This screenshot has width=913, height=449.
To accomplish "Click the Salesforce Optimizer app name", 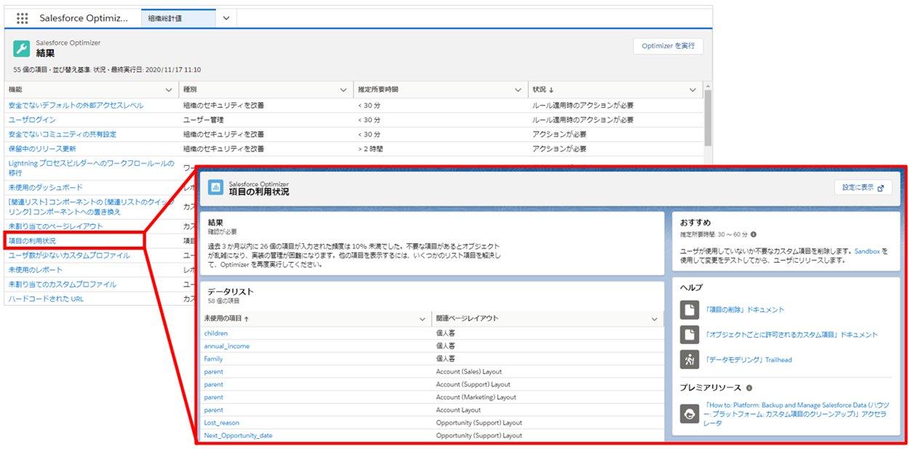I will (84, 18).
